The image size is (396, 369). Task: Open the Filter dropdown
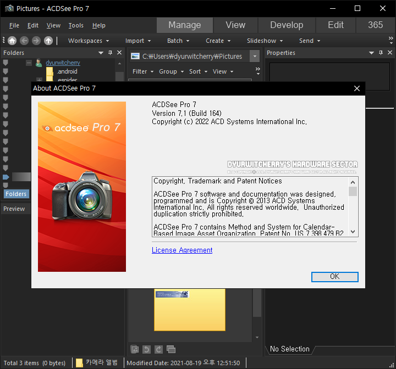pos(143,71)
